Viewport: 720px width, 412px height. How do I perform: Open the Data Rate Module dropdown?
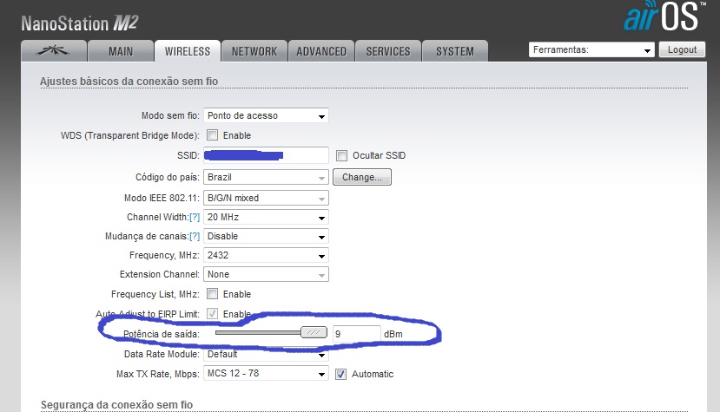point(266,354)
